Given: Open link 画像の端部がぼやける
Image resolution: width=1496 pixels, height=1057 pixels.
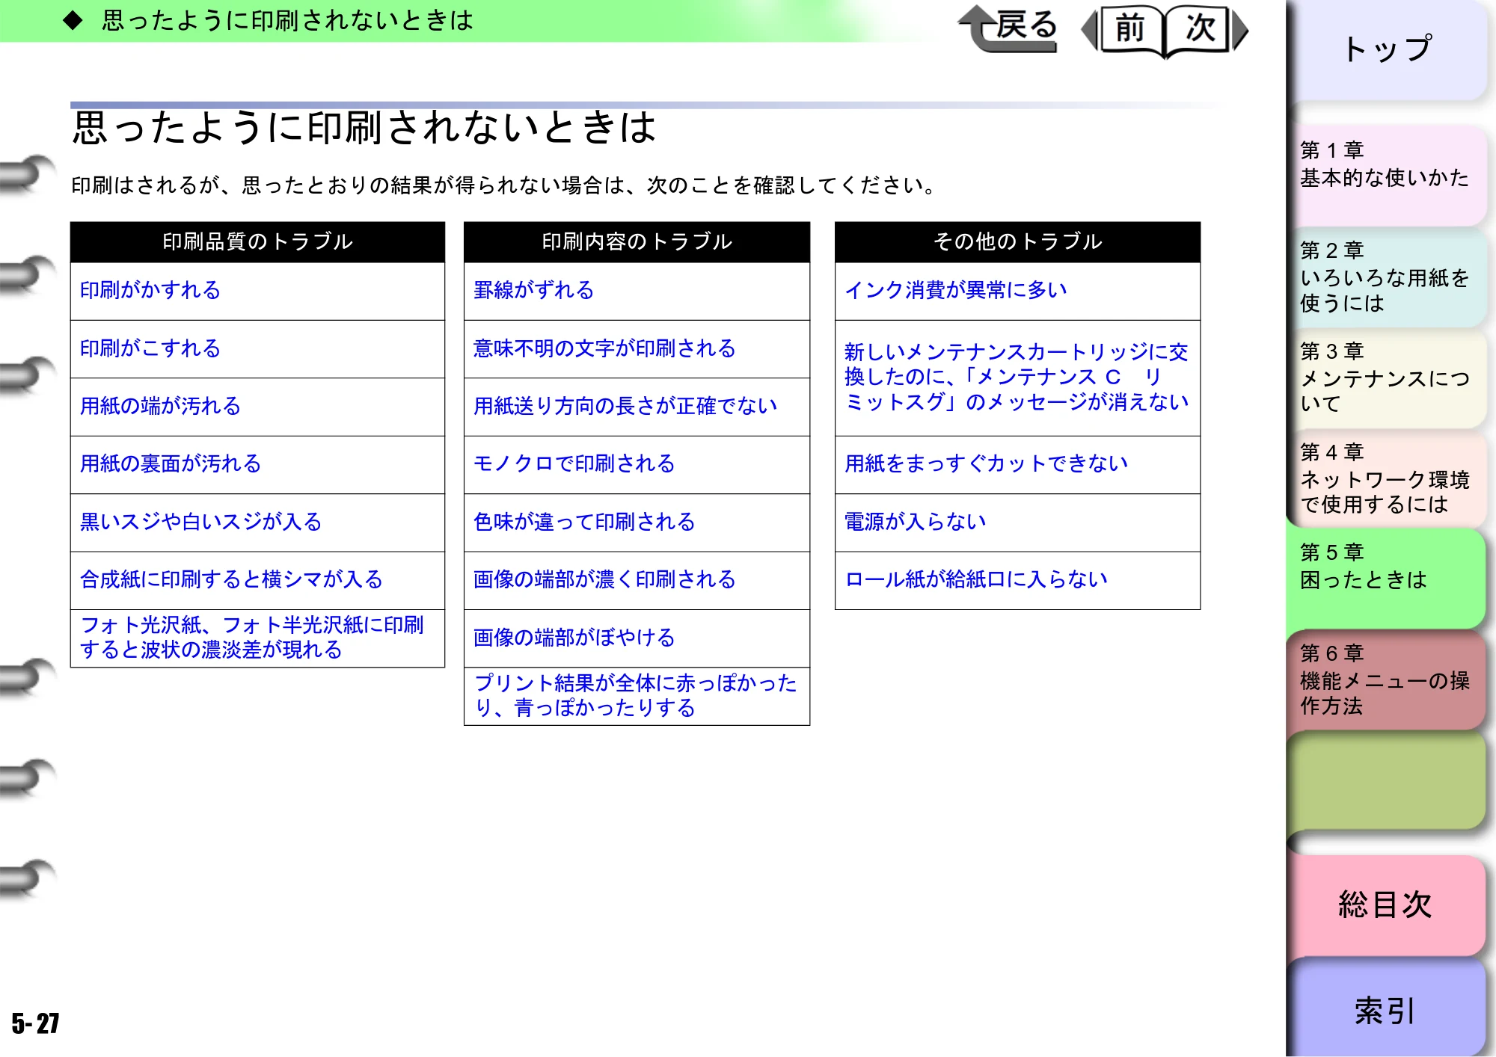Looking at the screenshot, I should pos(574,638).
